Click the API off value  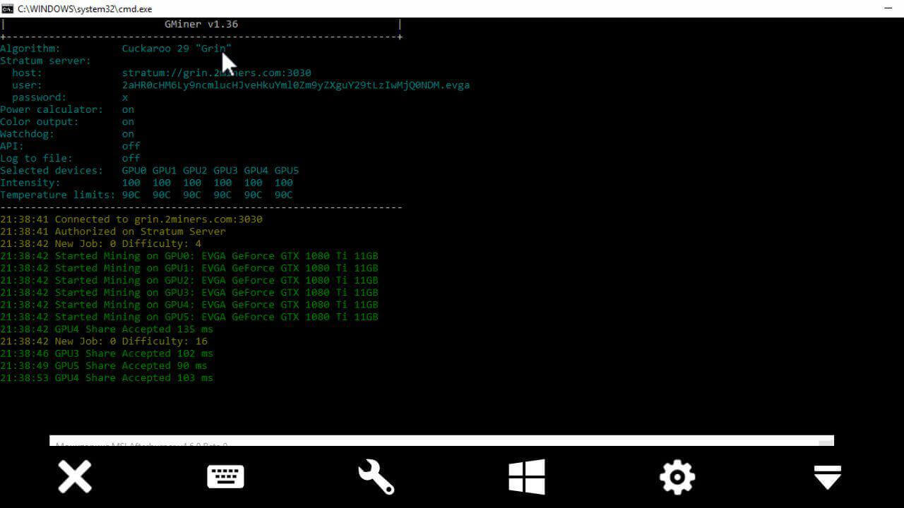pos(131,146)
